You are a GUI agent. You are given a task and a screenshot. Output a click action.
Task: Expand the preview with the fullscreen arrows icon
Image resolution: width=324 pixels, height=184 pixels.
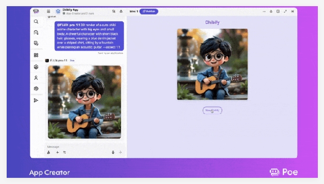point(285,11)
